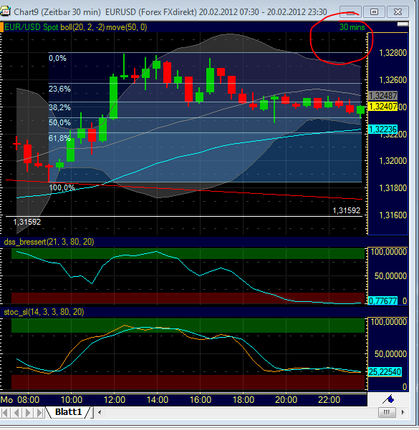The height and width of the screenshot is (430, 419).
Task: Jump to the first sheet with the navigation arrow
Action: pyautogui.click(x=5, y=412)
